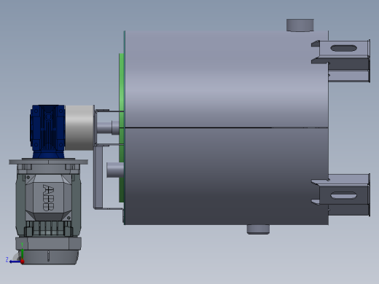Select the motor's mounting flange plate

(48, 162)
